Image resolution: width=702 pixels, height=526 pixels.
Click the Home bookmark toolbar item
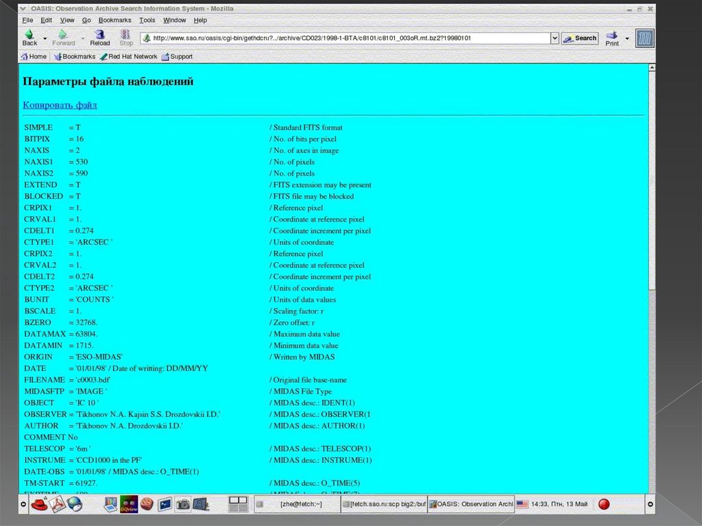click(x=34, y=56)
